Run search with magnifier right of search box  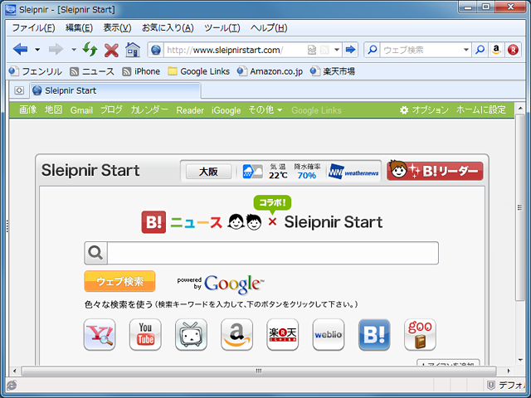click(480, 50)
